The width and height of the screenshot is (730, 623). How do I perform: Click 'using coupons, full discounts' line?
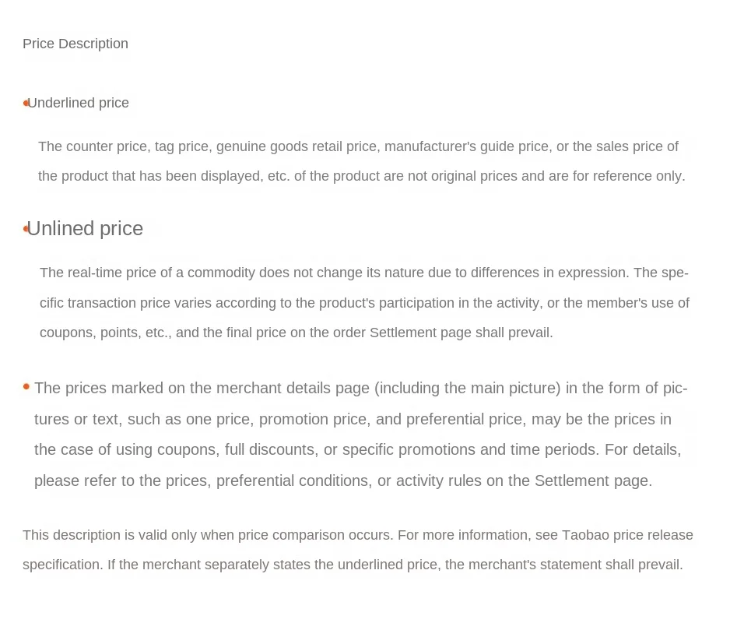click(x=357, y=449)
